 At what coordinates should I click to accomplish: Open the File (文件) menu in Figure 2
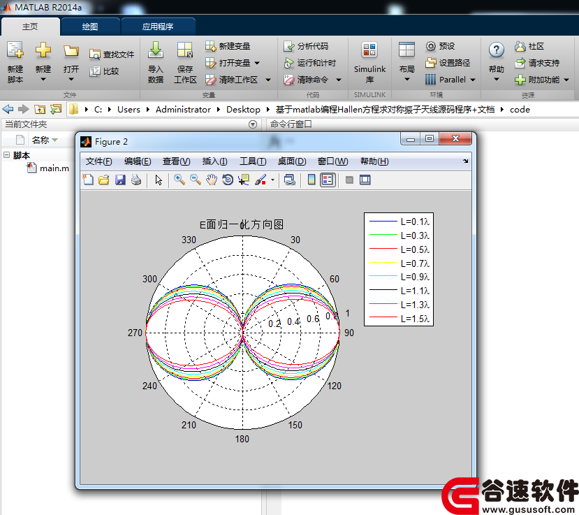coord(98,161)
